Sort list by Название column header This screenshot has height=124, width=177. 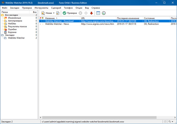pos(50,18)
